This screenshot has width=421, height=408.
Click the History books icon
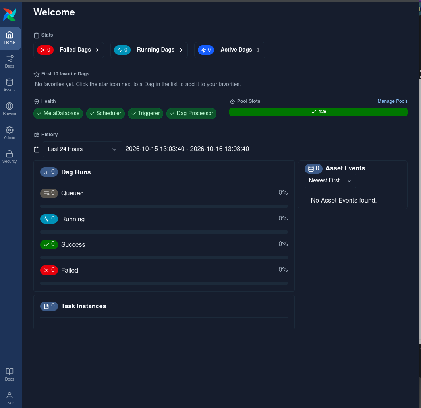click(x=37, y=135)
